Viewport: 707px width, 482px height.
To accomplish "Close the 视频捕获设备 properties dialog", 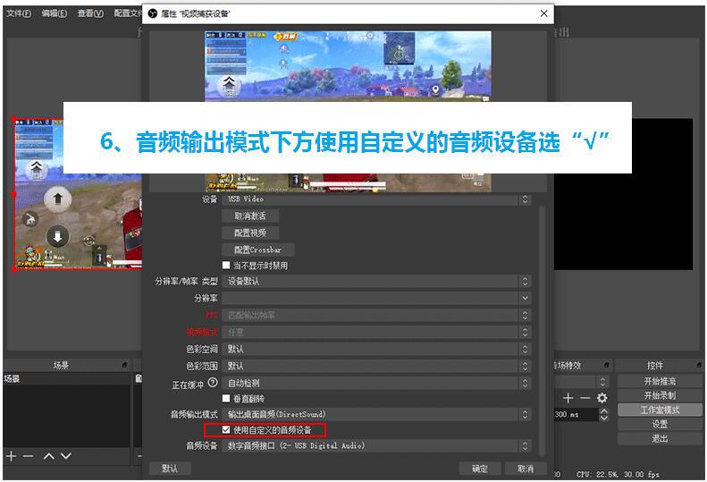I will 543,13.
